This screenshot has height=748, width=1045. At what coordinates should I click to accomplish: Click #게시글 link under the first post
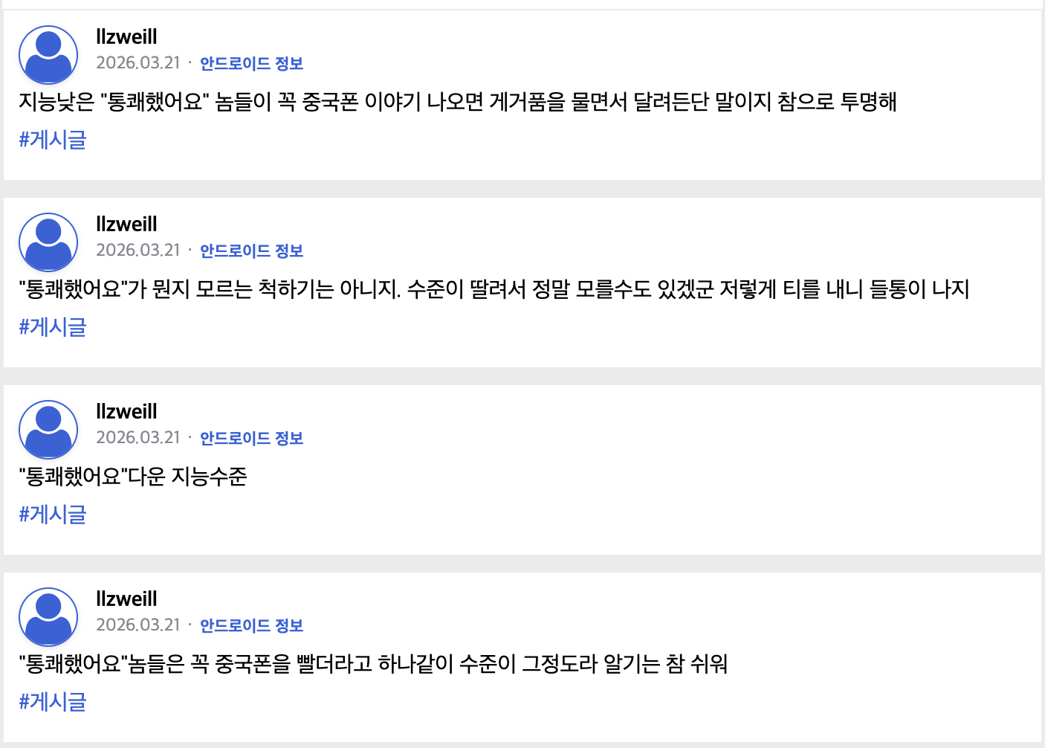[x=53, y=140]
